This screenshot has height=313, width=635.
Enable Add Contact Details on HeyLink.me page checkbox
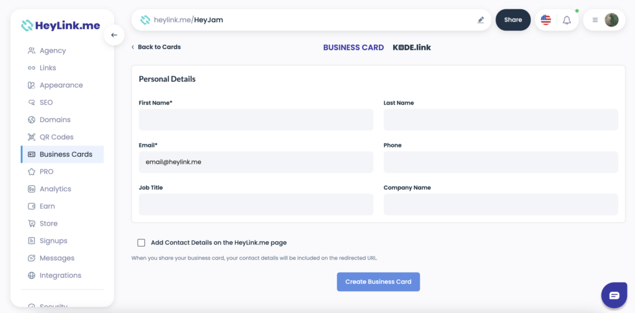pyautogui.click(x=141, y=242)
